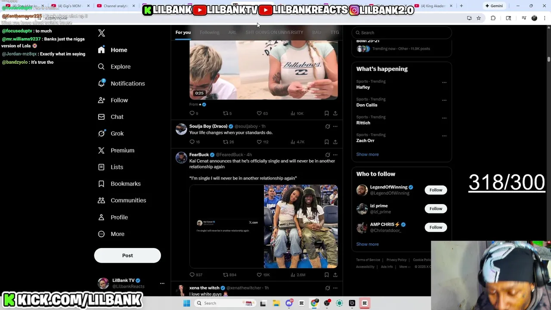Like FearBuck's post with 19K likes
Viewport: 551px width, 310px height.
pyautogui.click(x=263, y=275)
